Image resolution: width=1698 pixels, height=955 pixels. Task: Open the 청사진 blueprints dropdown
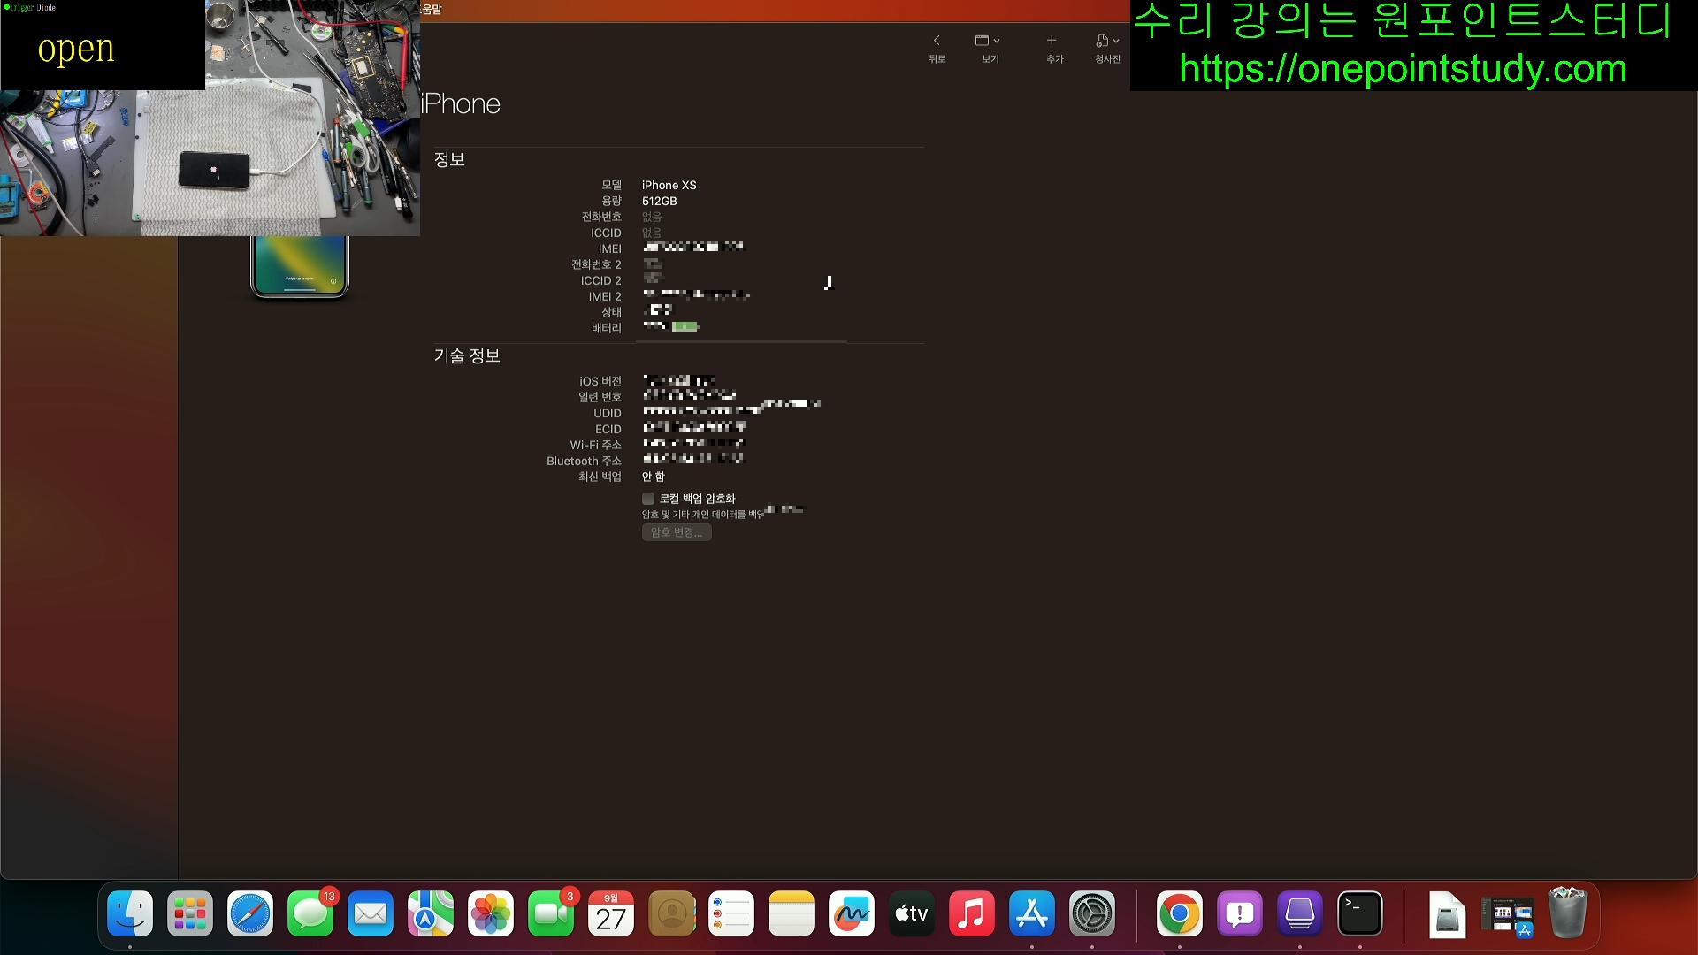[x=1107, y=42]
